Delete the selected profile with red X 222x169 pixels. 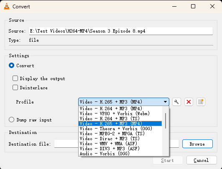[189, 102]
